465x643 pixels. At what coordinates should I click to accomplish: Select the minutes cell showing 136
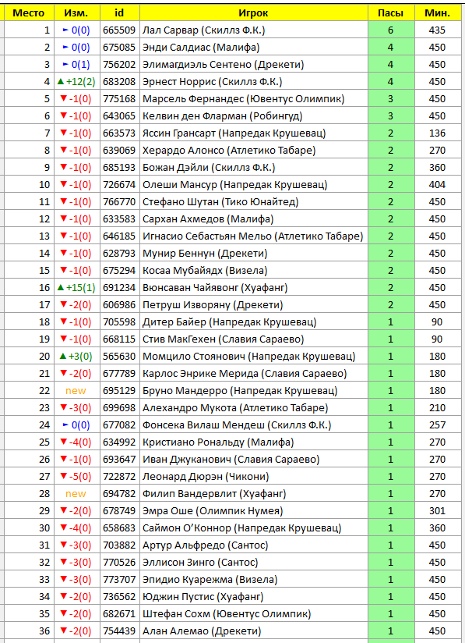tap(437, 133)
